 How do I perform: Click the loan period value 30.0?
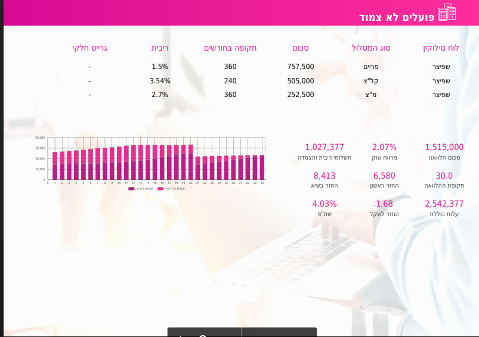(x=444, y=176)
